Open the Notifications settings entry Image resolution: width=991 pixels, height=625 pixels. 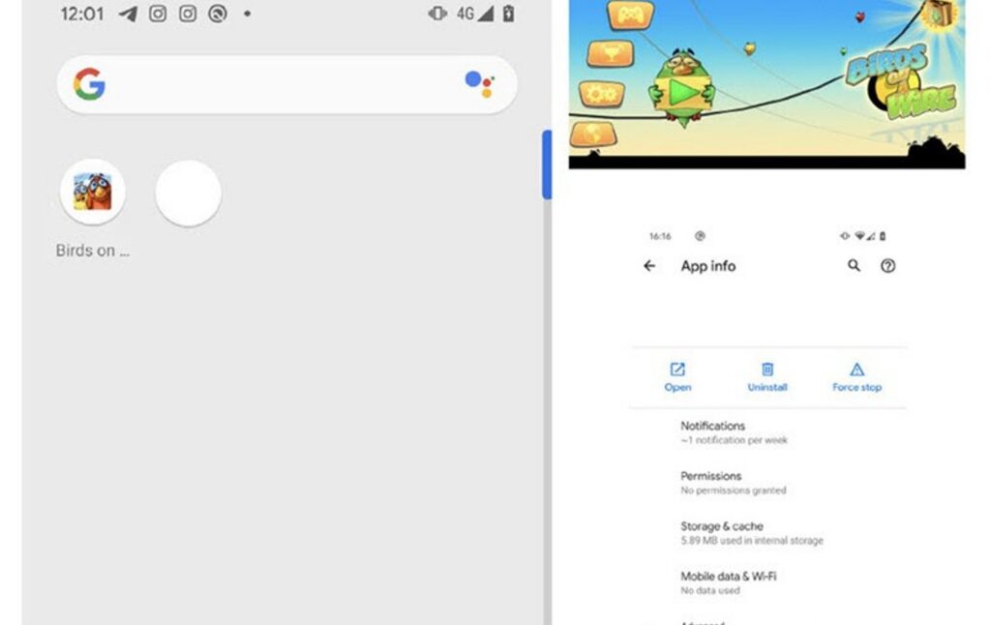[768, 432]
